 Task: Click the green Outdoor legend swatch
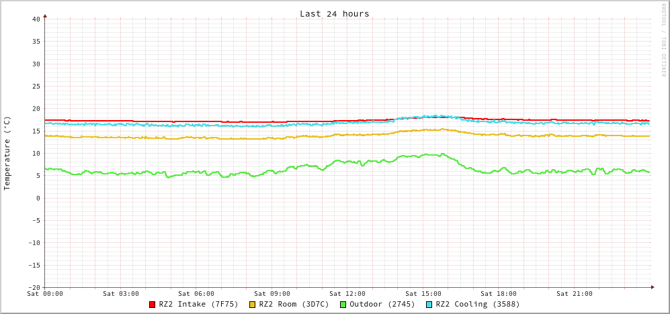click(343, 305)
